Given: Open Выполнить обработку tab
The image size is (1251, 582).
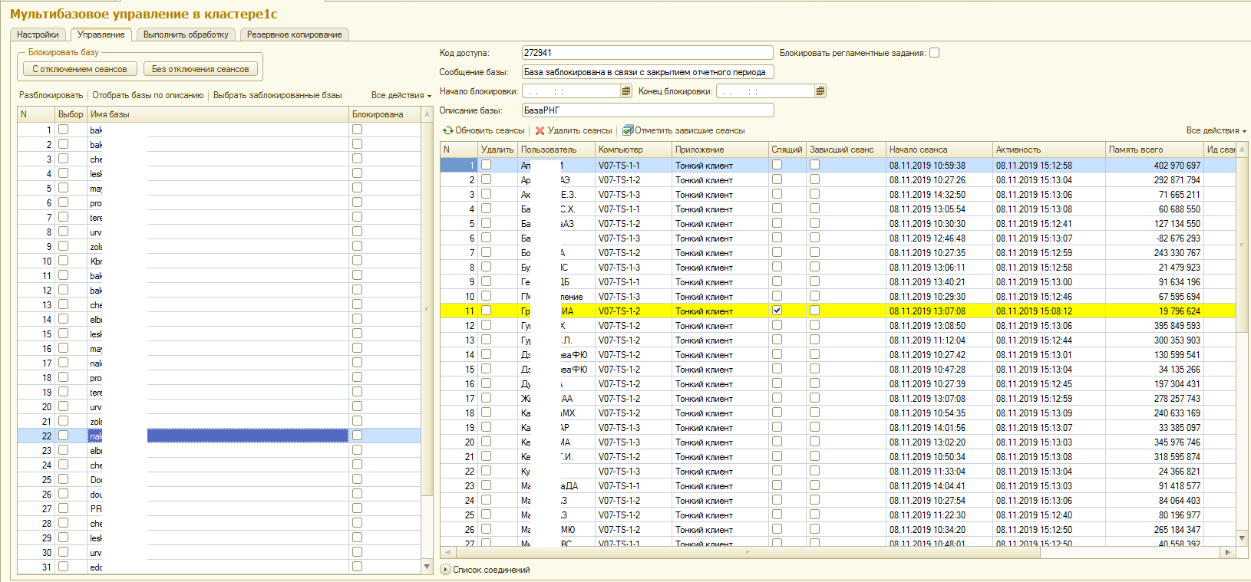Looking at the screenshot, I should 186,35.
